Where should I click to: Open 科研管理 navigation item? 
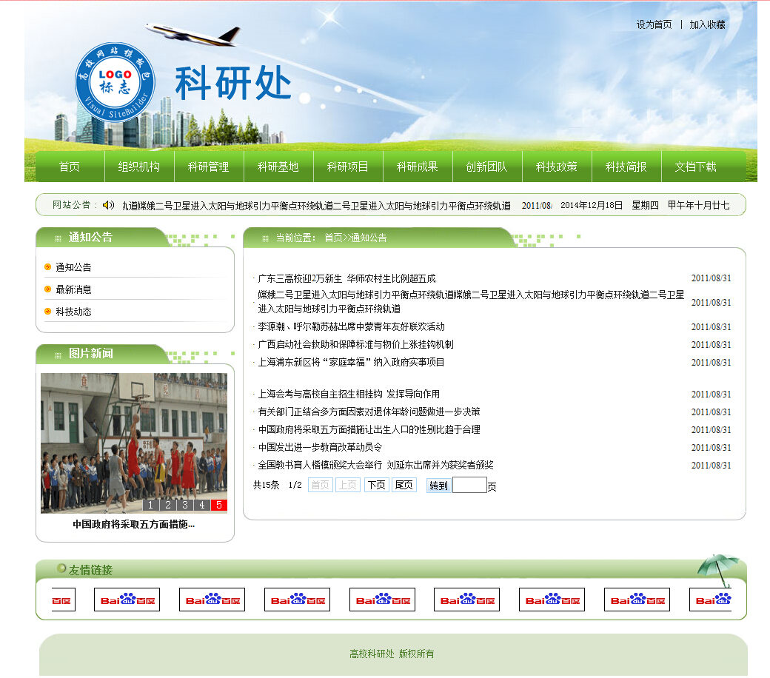[x=209, y=167]
